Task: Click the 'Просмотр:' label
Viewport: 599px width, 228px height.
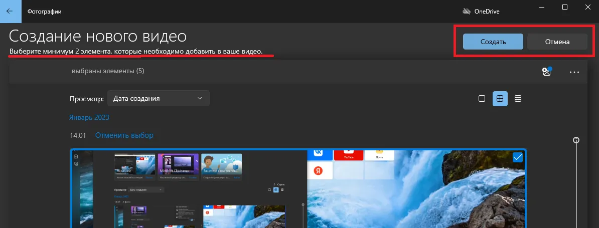Action: (87, 99)
